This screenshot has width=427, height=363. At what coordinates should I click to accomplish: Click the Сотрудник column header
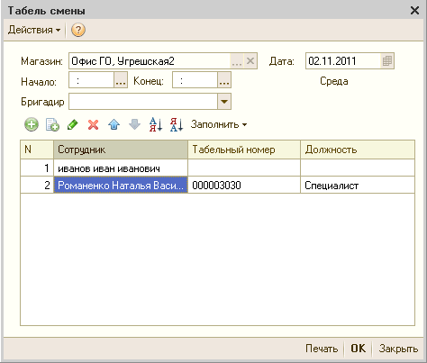coord(121,150)
